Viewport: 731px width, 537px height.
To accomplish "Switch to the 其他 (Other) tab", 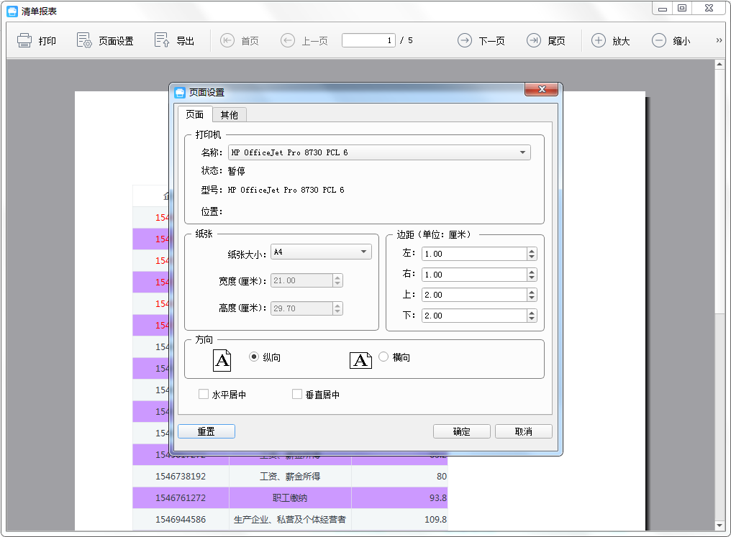I will point(230,115).
